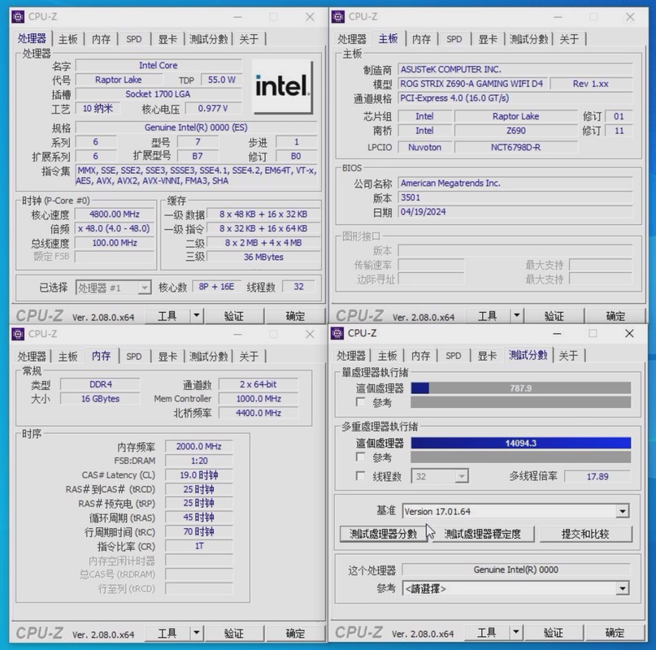Click the 提交和比较 button

[x=585, y=534]
